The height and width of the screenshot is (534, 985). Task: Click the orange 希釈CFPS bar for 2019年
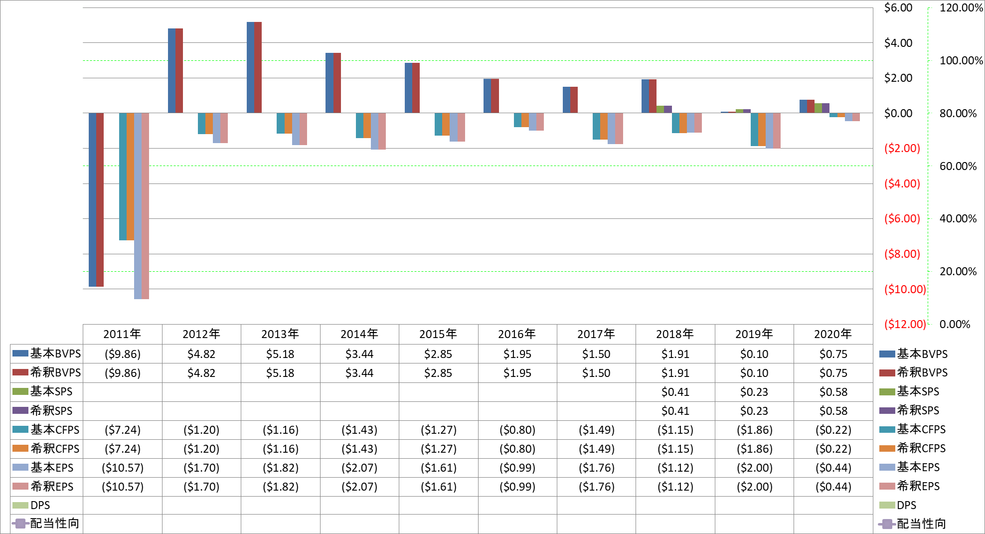click(762, 129)
